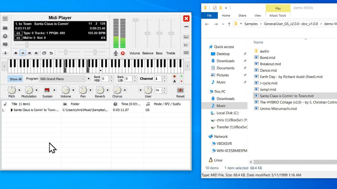Click the speech bubble icon in Midi Player sidebar
337x189 pixels.
[5, 44]
